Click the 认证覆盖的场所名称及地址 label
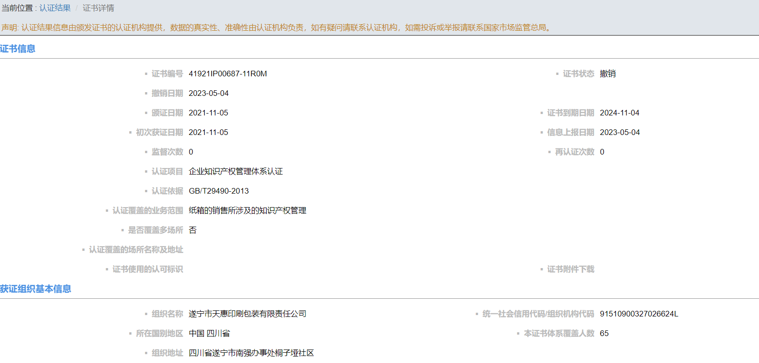Screen dimensions: 759x363 point(136,249)
